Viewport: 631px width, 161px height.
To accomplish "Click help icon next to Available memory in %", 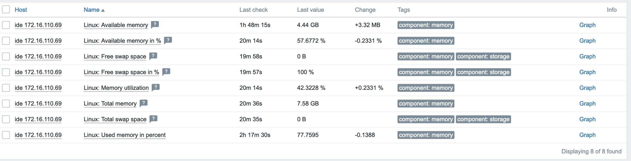I will [168, 40].
